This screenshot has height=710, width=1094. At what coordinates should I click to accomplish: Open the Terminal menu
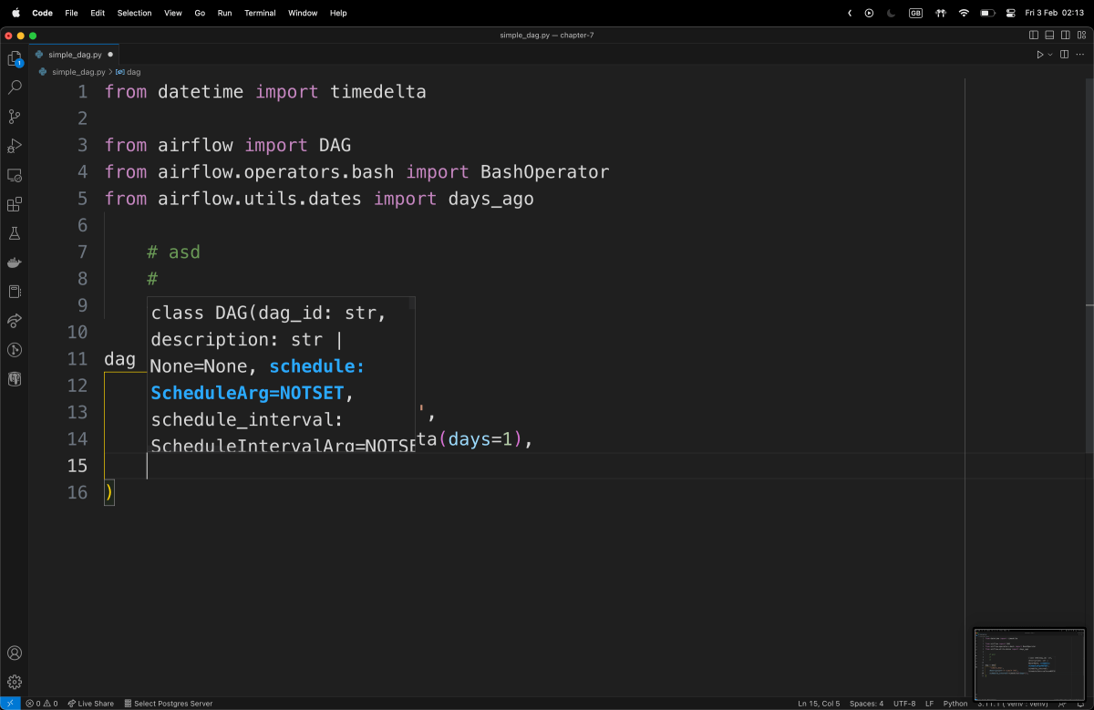point(260,13)
